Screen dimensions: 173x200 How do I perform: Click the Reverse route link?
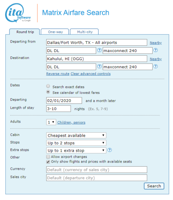tap(58, 74)
